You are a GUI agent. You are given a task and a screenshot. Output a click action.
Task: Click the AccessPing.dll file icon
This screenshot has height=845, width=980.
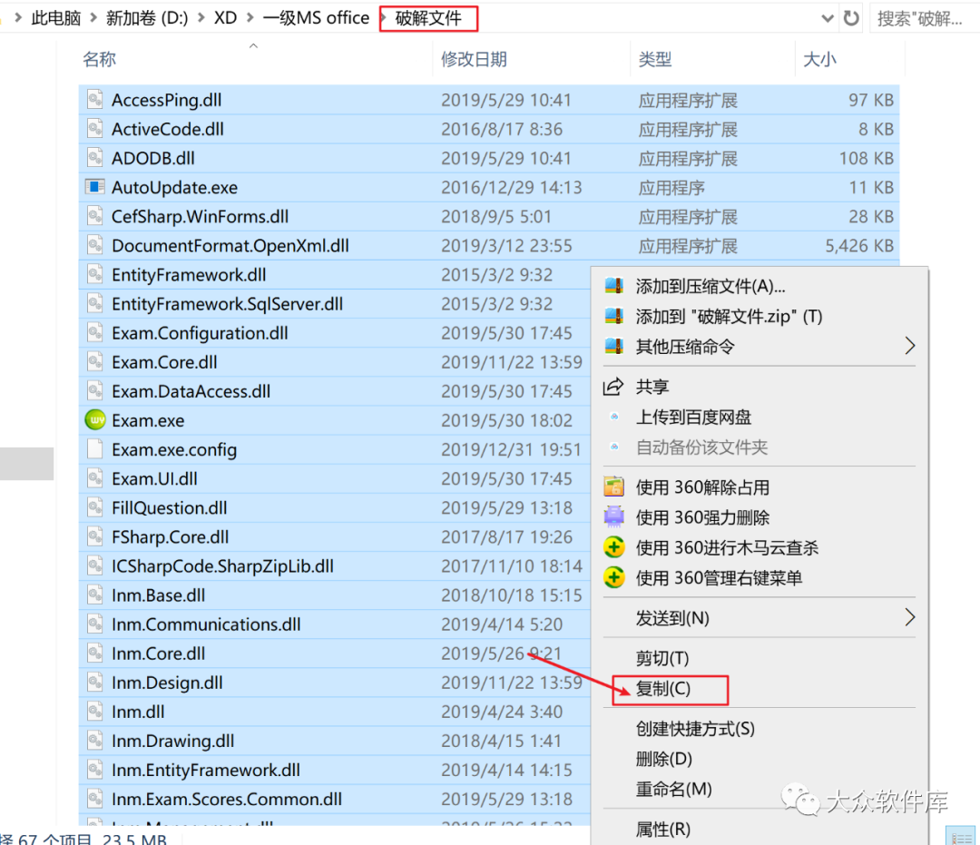click(x=94, y=99)
